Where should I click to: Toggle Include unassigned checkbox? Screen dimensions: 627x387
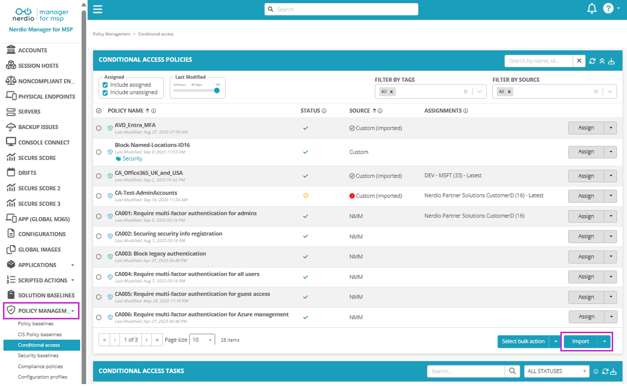coord(105,92)
